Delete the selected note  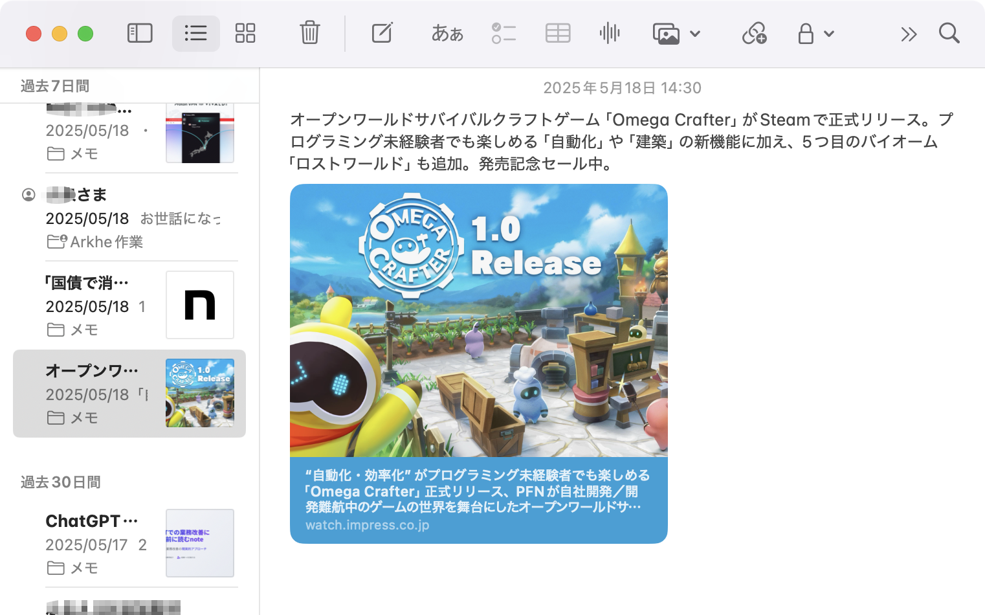[309, 33]
